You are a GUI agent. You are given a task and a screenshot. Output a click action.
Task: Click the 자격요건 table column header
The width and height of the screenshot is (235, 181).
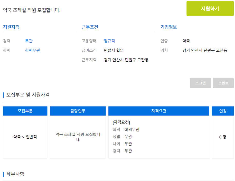[158, 111]
